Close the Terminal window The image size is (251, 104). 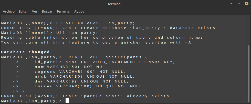(x=245, y=4)
